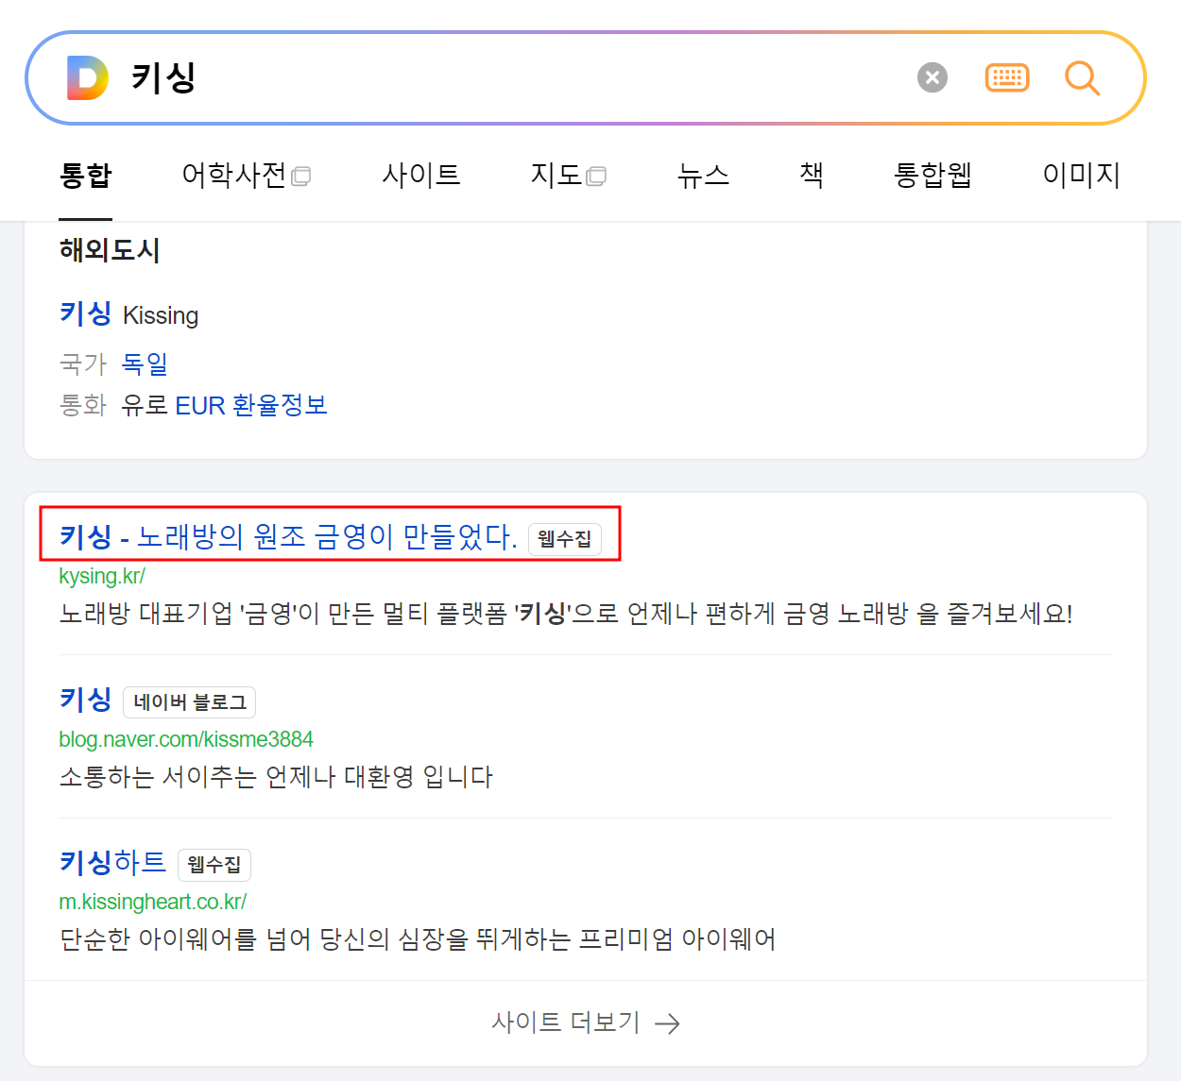Open the EUR 환율정보 link
Viewport: 1181px width, 1081px height.
pyautogui.click(x=250, y=405)
